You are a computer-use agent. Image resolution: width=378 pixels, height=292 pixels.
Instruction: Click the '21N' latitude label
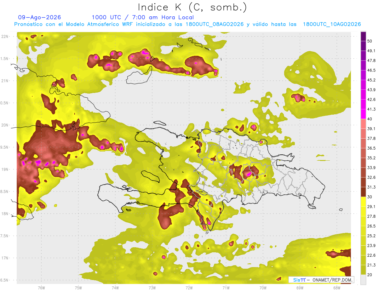coord(5,81)
